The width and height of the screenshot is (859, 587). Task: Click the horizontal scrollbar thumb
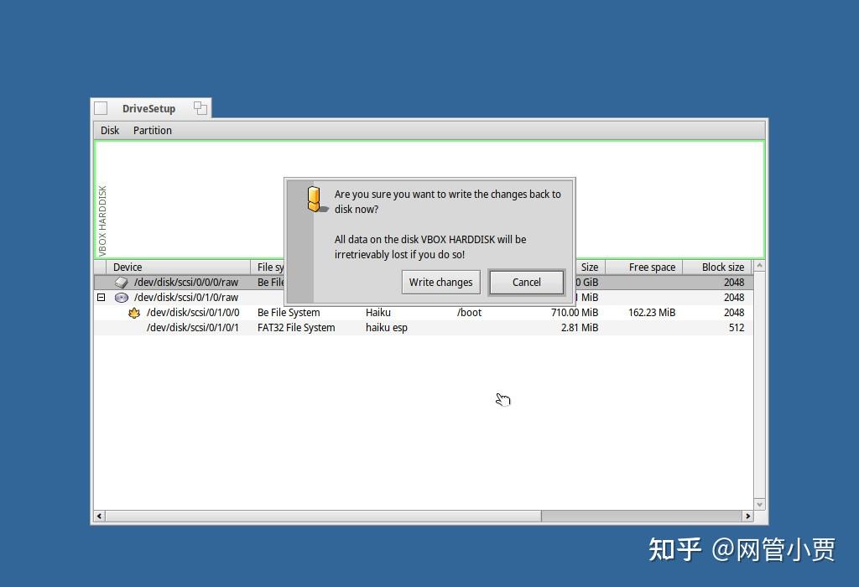[323, 516]
